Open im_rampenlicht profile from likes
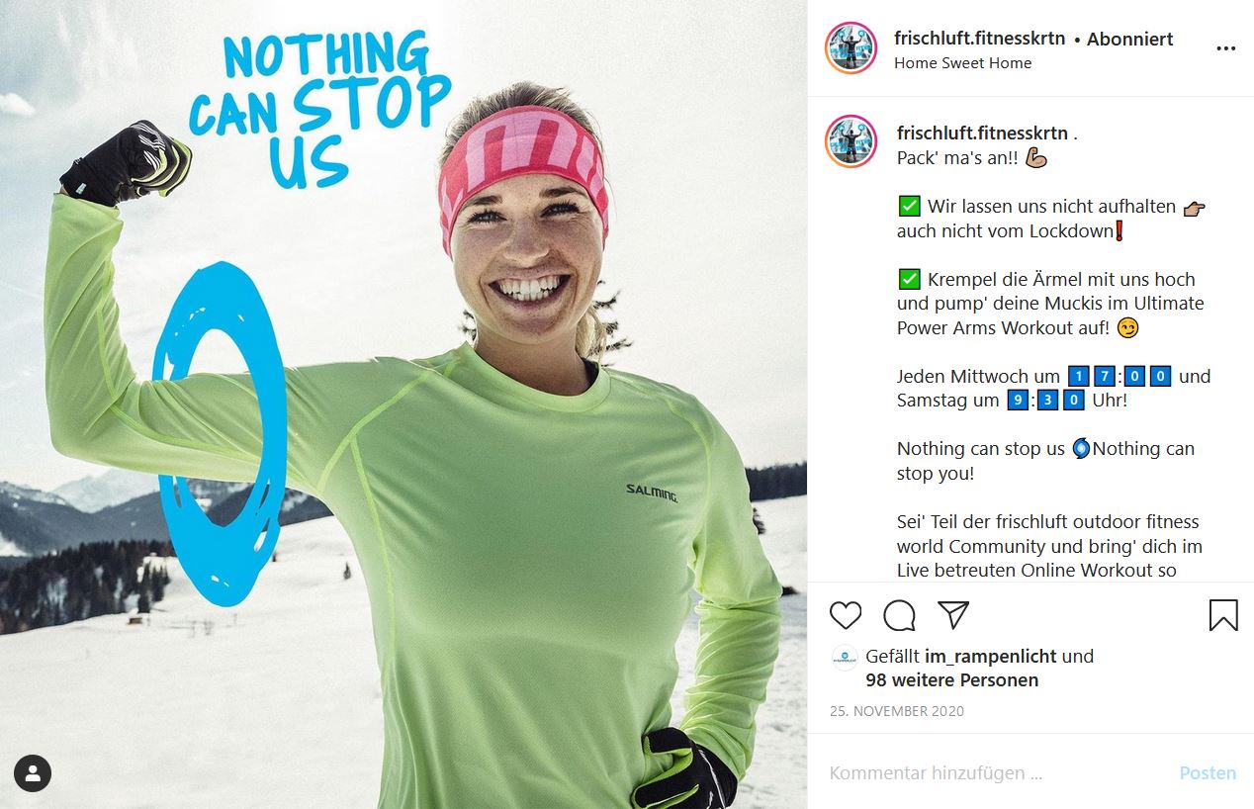This screenshot has height=809, width=1254. pyautogui.click(x=991, y=656)
